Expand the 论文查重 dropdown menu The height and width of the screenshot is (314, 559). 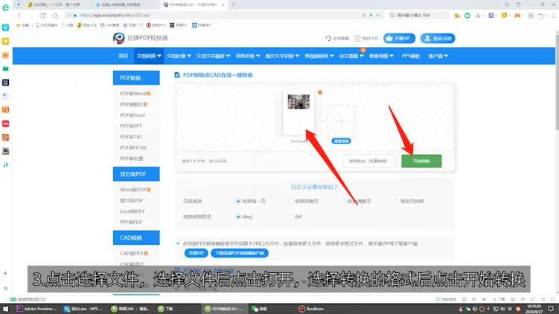[x=351, y=56]
